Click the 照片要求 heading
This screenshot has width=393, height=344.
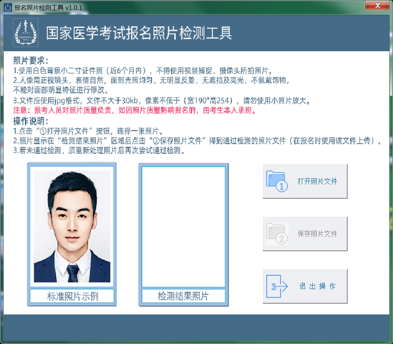point(30,60)
